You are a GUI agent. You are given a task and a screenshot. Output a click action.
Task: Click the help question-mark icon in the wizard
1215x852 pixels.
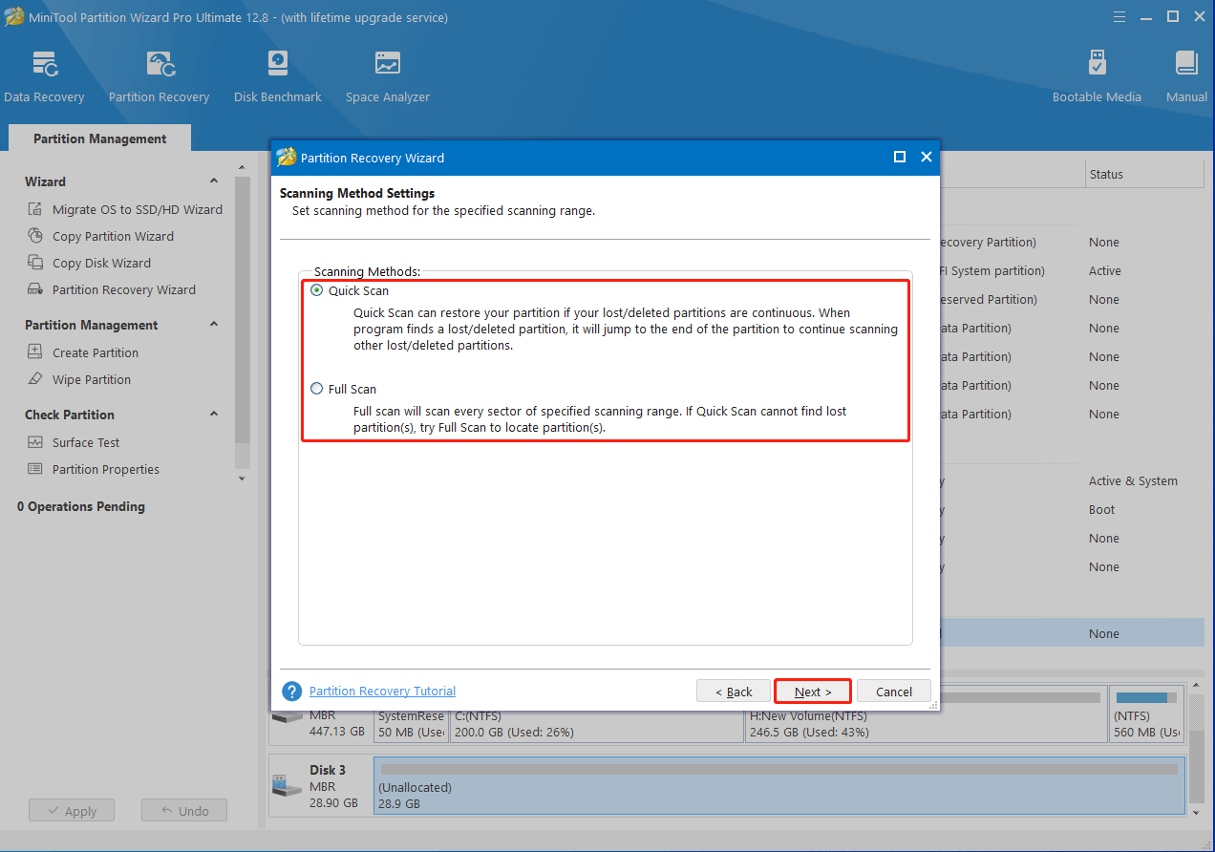tap(292, 691)
